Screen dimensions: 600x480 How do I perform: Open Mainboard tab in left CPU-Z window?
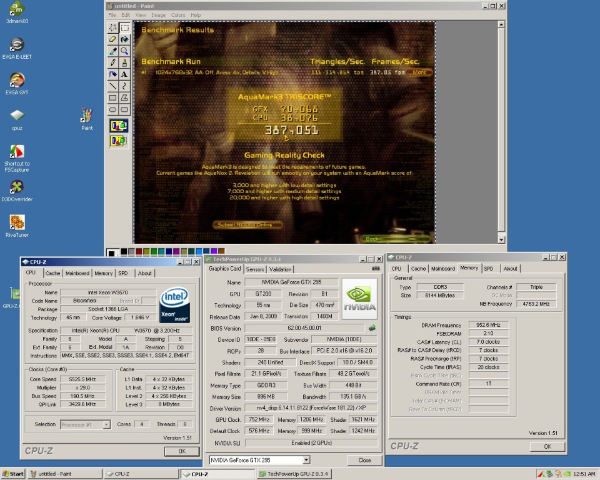pyautogui.click(x=77, y=273)
